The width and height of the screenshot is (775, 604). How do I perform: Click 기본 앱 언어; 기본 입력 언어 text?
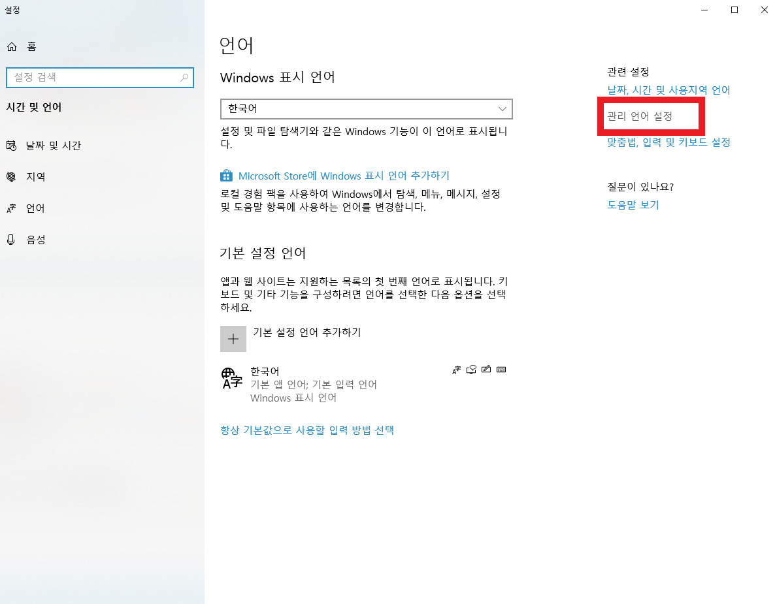coord(314,385)
